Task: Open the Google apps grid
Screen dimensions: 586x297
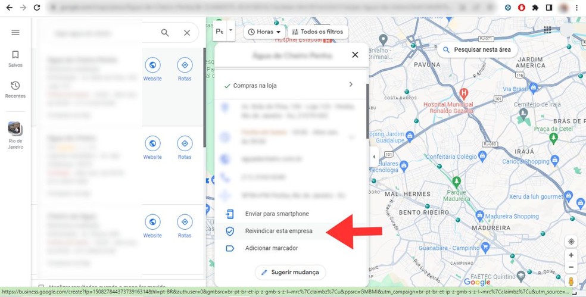Action: pos(547,30)
